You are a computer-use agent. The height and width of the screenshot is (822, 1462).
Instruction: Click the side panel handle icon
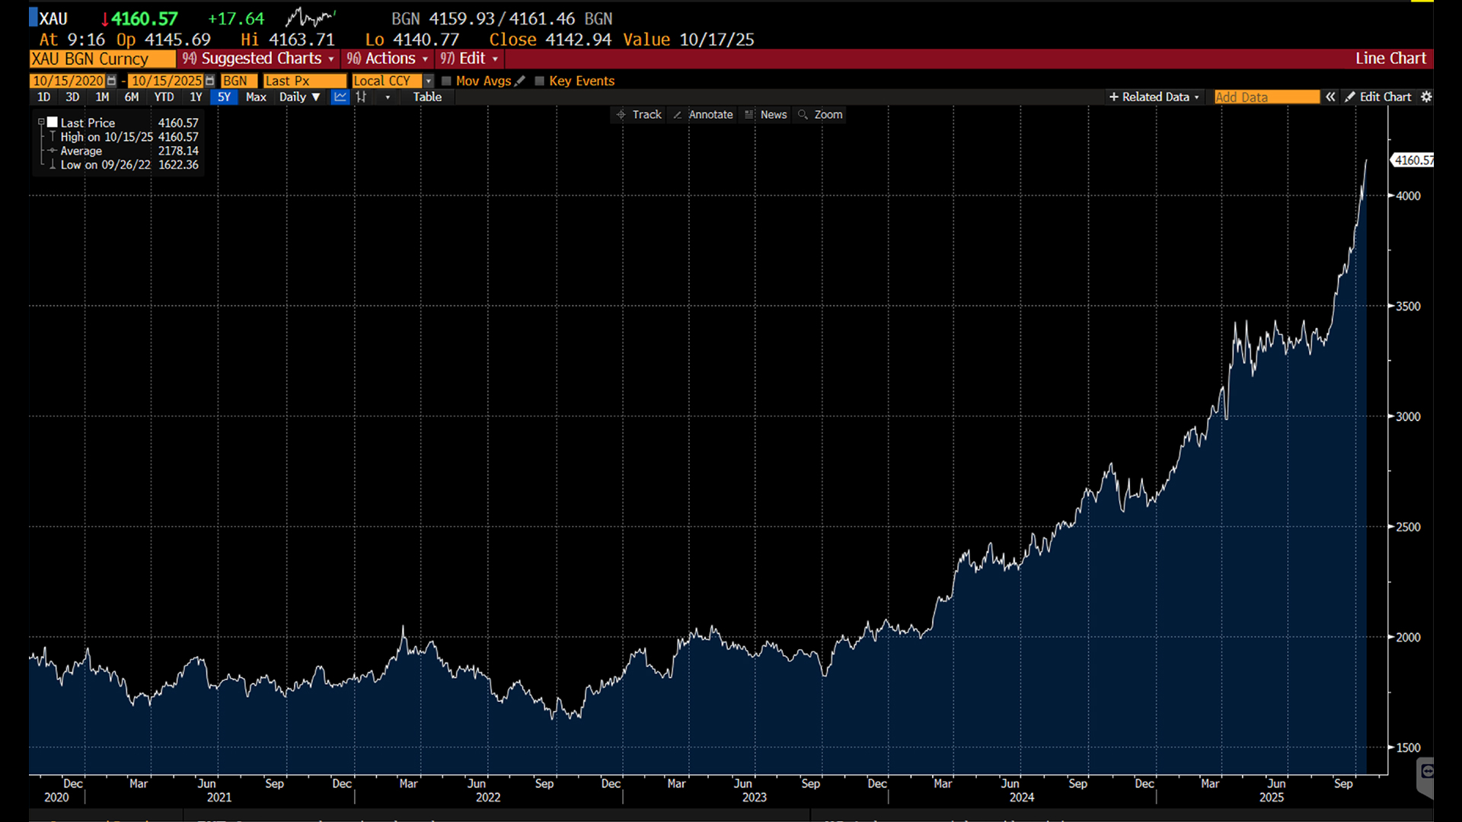(x=1427, y=772)
